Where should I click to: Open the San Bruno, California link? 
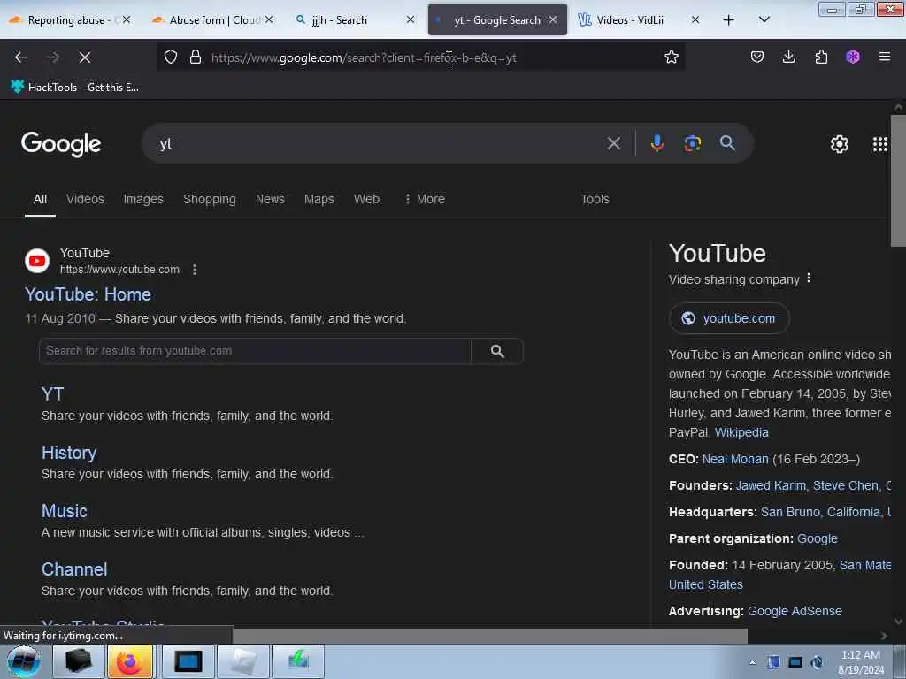[x=820, y=512]
